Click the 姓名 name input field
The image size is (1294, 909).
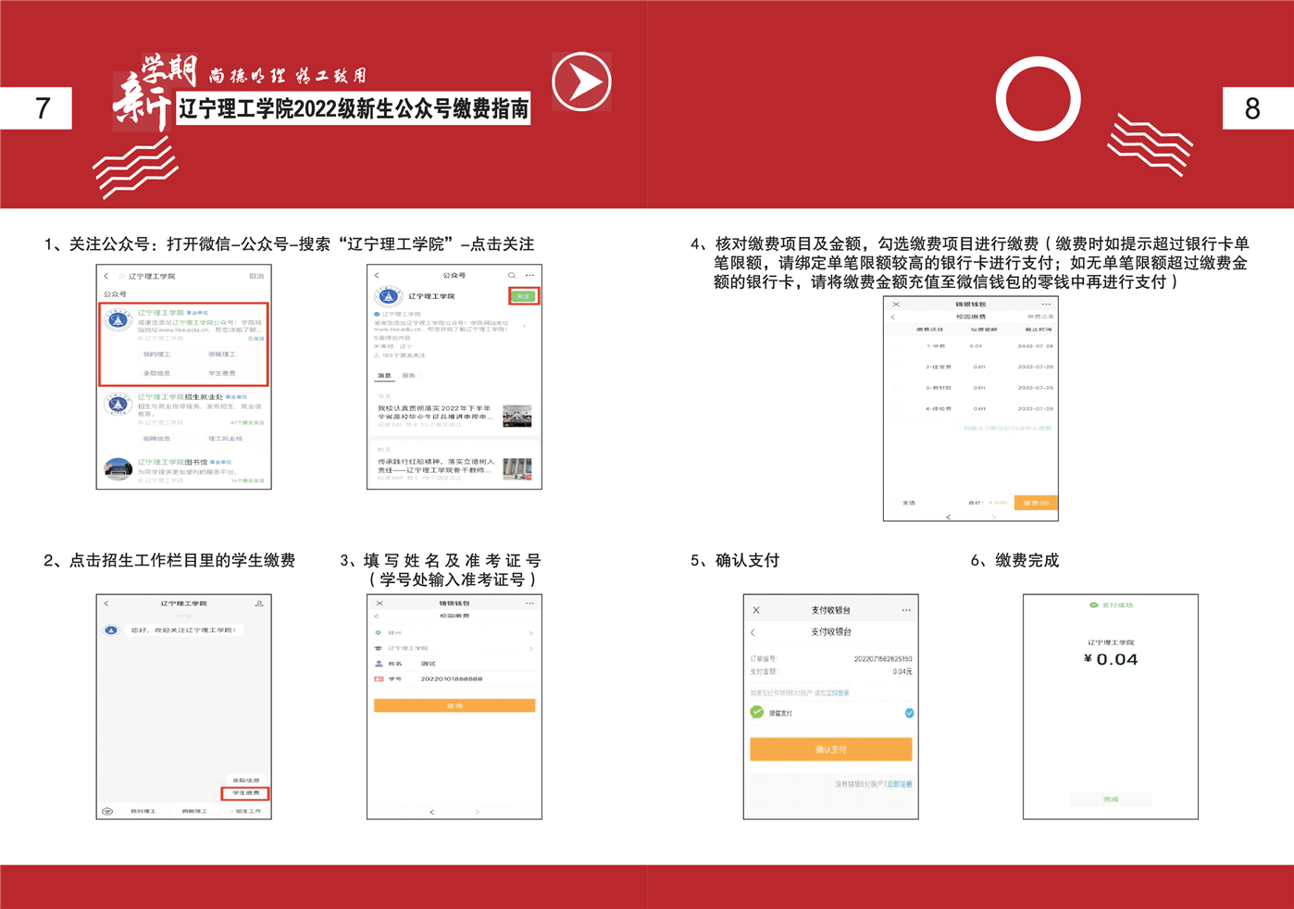coord(454,664)
